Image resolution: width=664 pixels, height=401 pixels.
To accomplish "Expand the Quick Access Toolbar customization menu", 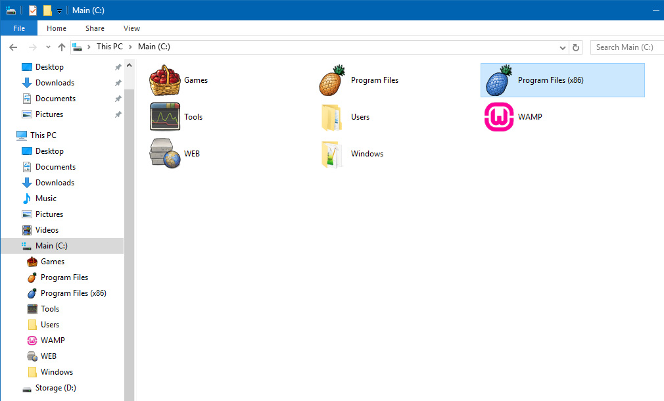I will (59, 10).
